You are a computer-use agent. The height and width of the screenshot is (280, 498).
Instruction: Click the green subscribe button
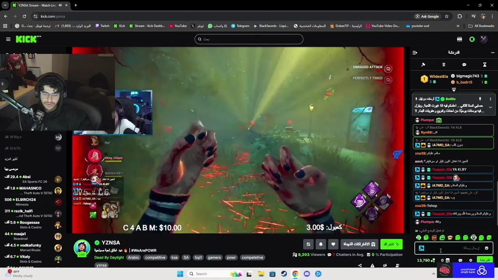click(391, 244)
